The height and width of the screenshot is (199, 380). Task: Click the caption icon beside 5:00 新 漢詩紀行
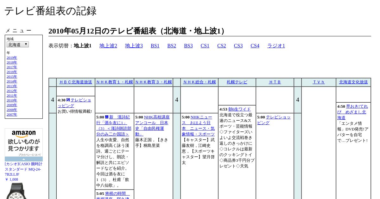coord(107,117)
